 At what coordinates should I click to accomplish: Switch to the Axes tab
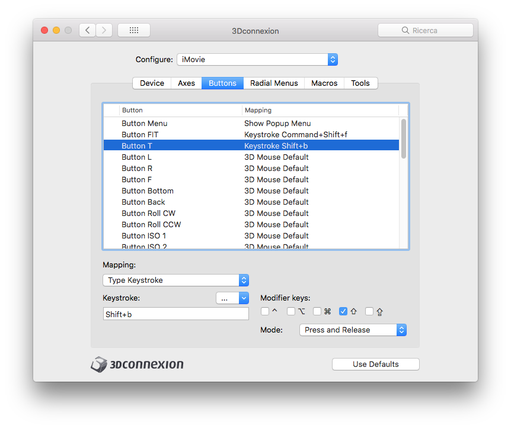(186, 83)
